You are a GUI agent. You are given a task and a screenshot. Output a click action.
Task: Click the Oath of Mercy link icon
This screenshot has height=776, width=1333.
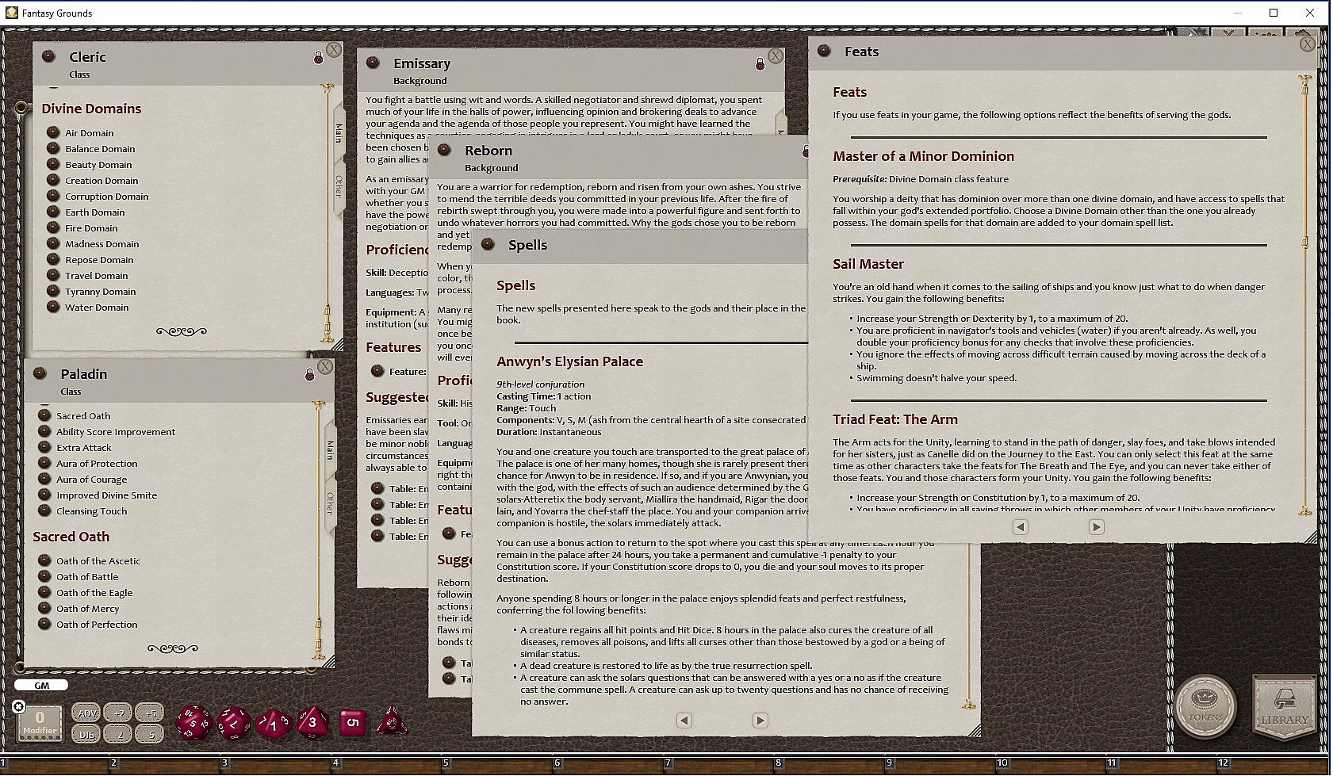pos(44,608)
